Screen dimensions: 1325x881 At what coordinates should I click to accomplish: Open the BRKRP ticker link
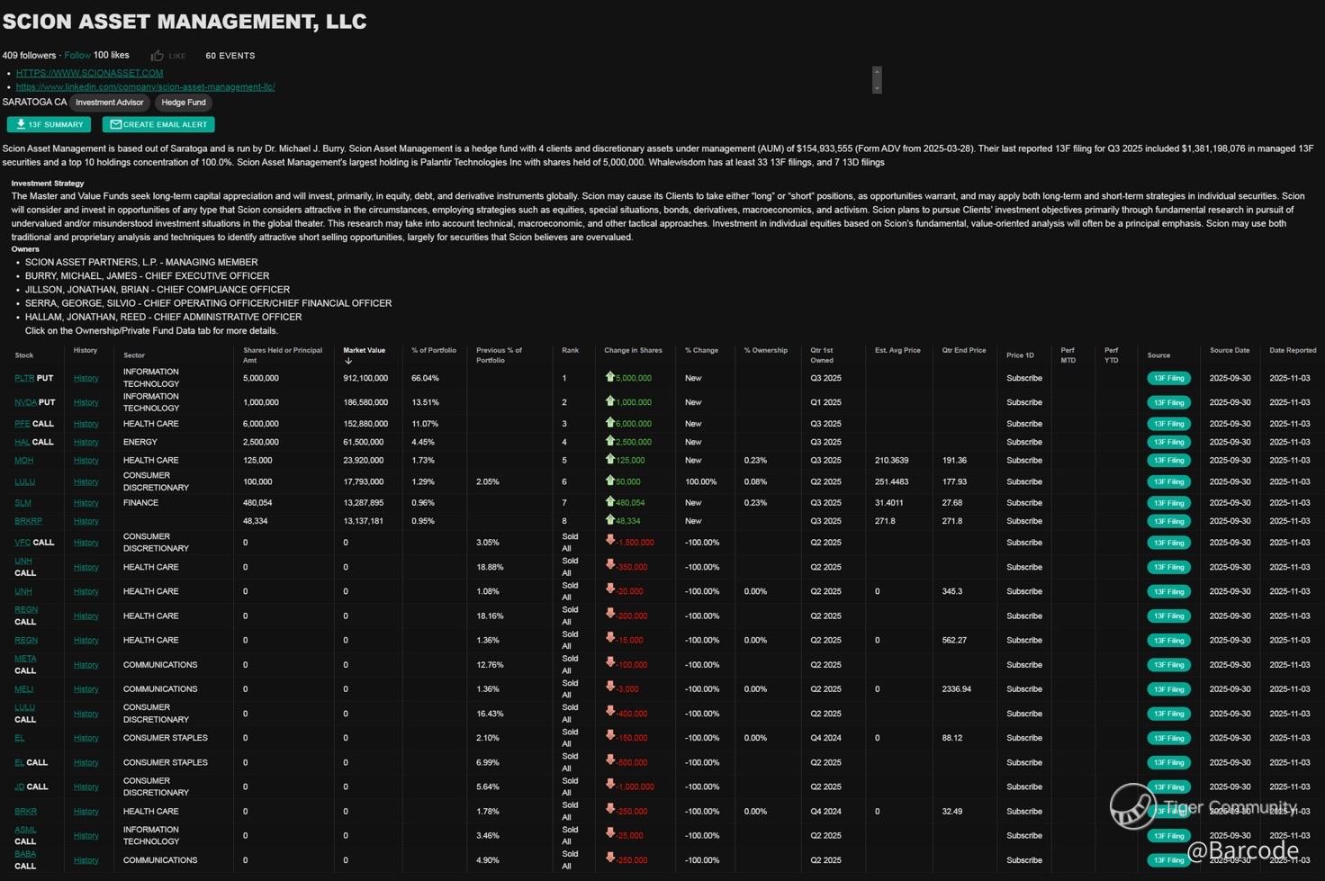28,521
